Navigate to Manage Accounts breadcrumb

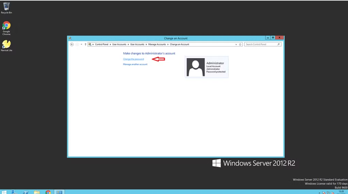[157, 44]
